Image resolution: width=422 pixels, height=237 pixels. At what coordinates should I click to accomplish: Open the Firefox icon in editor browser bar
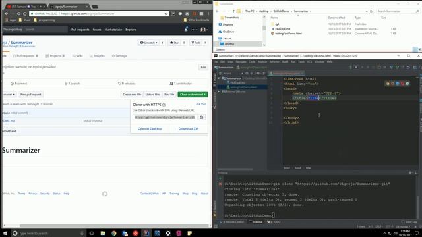click(393, 84)
